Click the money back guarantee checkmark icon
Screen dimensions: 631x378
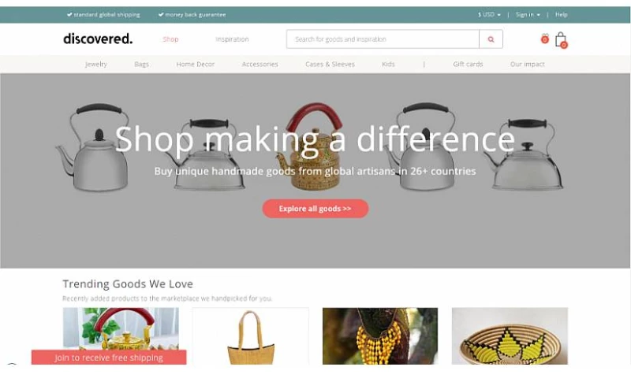[x=161, y=14]
